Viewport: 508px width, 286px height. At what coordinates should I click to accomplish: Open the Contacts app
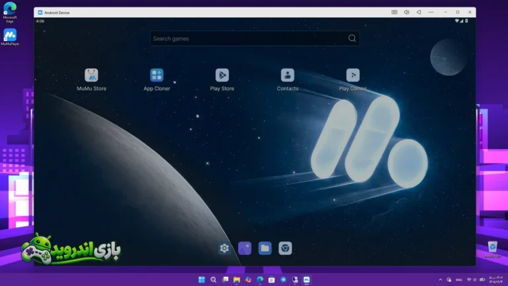288,75
